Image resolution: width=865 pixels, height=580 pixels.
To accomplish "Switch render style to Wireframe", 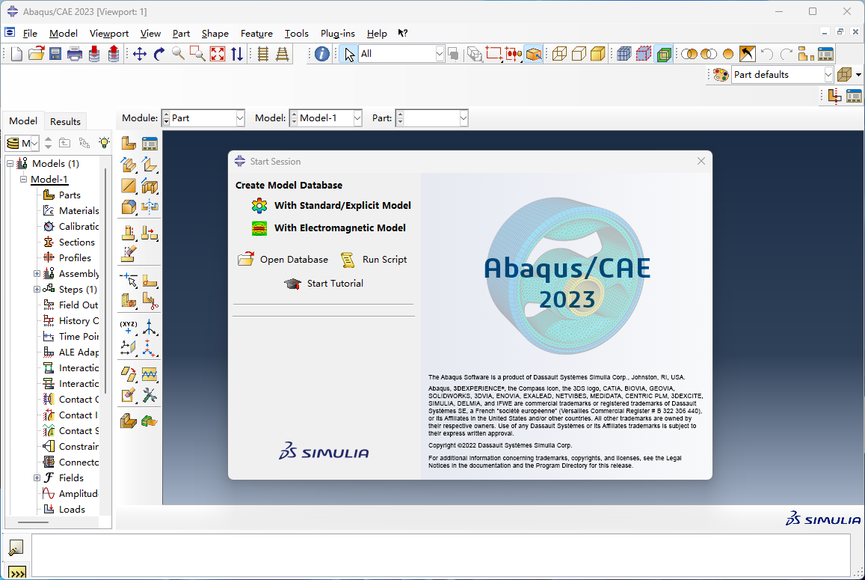I will click(559, 54).
